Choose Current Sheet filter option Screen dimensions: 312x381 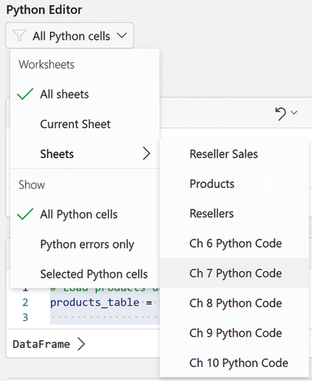click(x=85, y=124)
